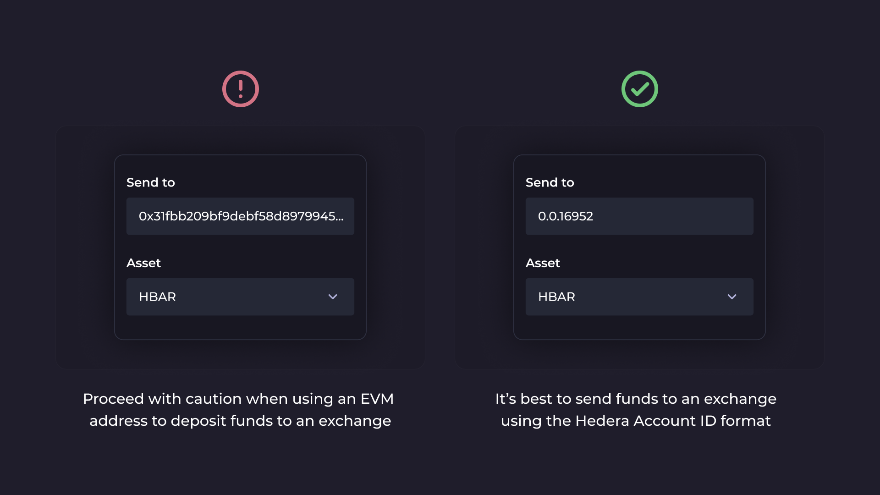Click the Asset label on the right card
Screen dimensions: 880x495
[543, 263]
